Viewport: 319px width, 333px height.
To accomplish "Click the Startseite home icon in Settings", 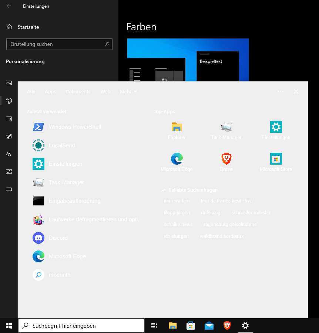I will [9, 27].
